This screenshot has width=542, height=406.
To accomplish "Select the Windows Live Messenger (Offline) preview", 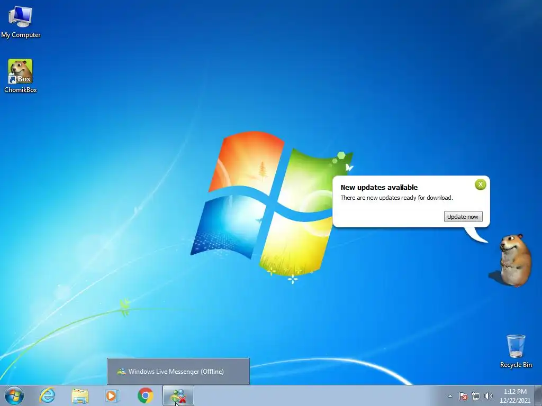I will (x=178, y=372).
